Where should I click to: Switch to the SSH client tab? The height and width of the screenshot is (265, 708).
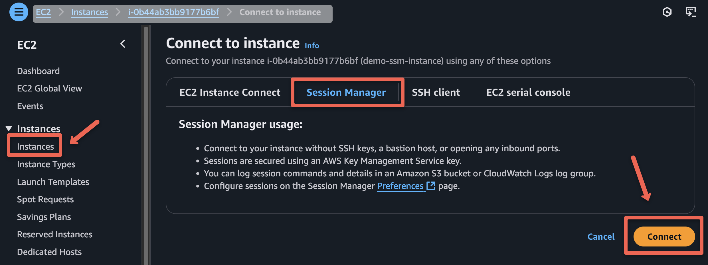click(x=436, y=92)
